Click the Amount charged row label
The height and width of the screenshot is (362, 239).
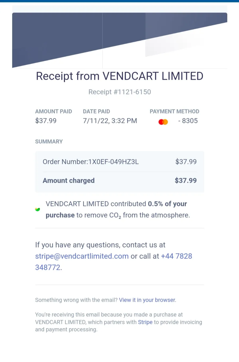(69, 181)
